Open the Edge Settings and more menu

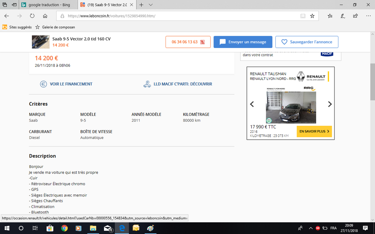click(x=368, y=16)
